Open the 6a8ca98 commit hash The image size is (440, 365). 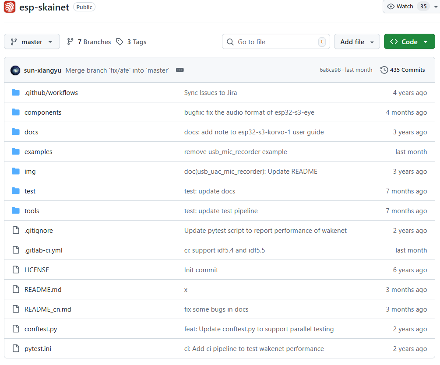point(330,70)
